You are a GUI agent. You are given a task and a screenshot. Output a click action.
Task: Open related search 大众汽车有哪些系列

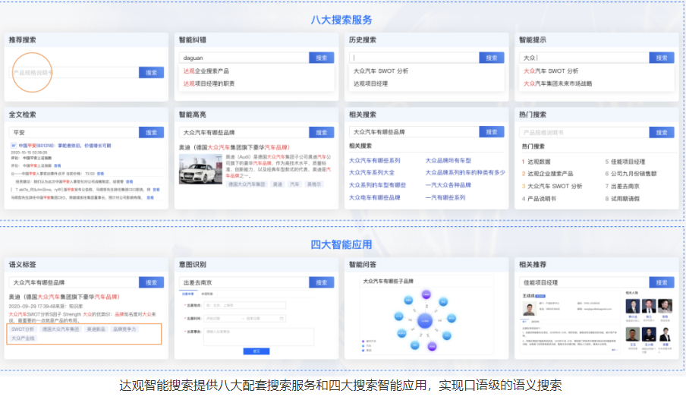point(374,161)
